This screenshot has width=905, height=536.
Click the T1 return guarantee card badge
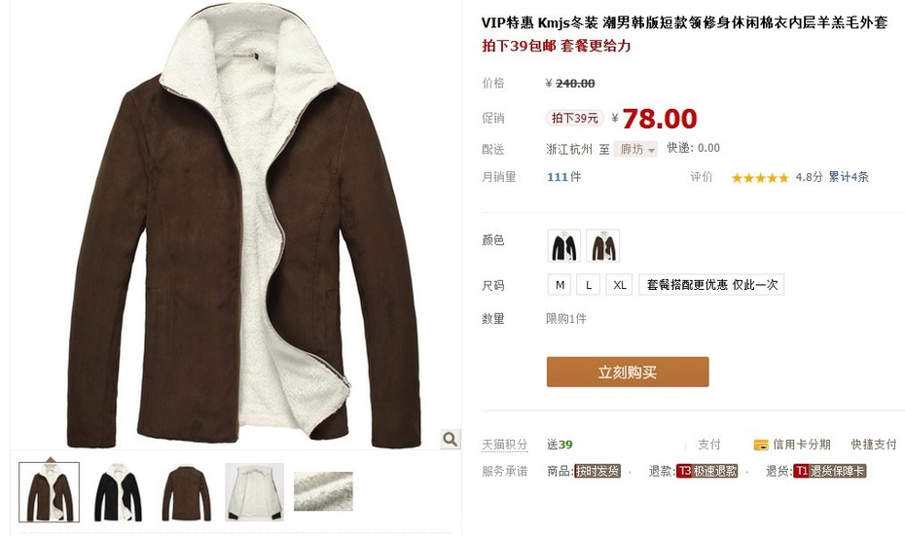830,471
